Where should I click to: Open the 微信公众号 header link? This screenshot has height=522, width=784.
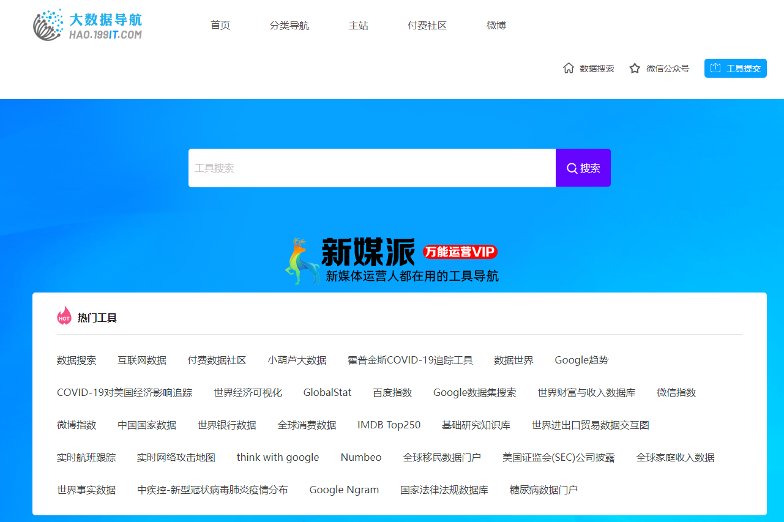coord(668,69)
